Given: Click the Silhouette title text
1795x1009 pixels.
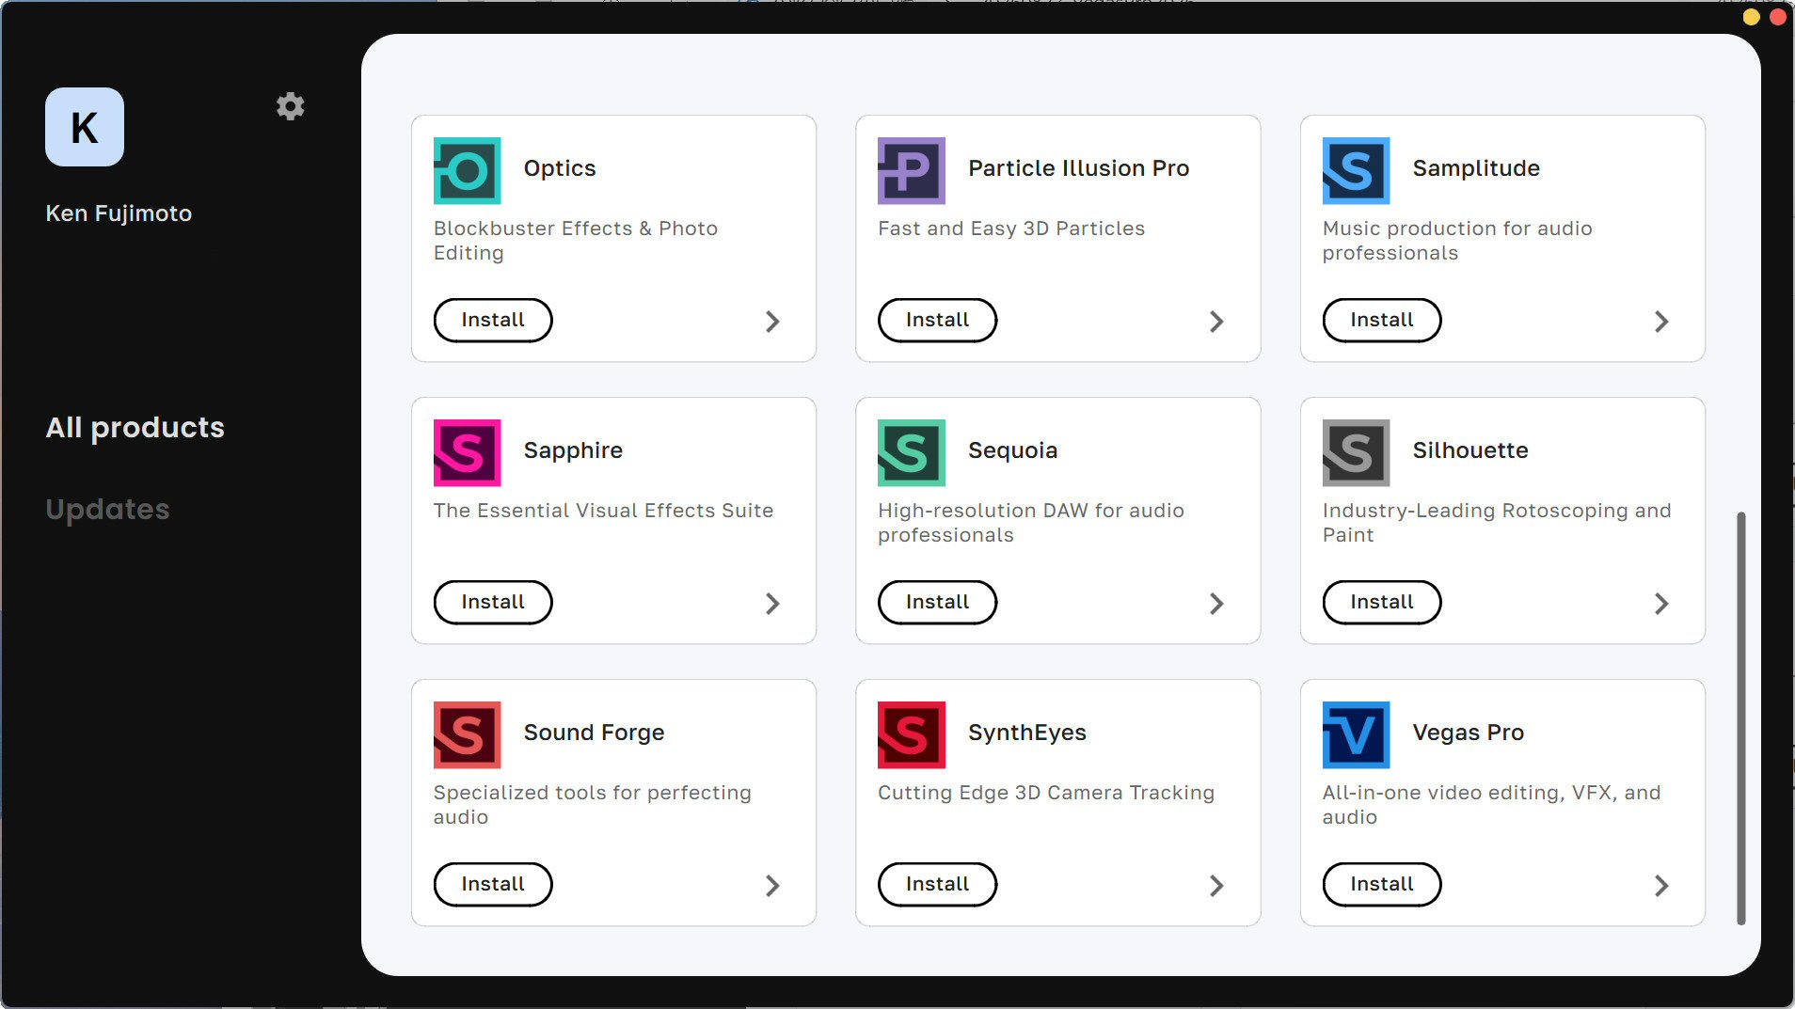Looking at the screenshot, I should [1470, 450].
